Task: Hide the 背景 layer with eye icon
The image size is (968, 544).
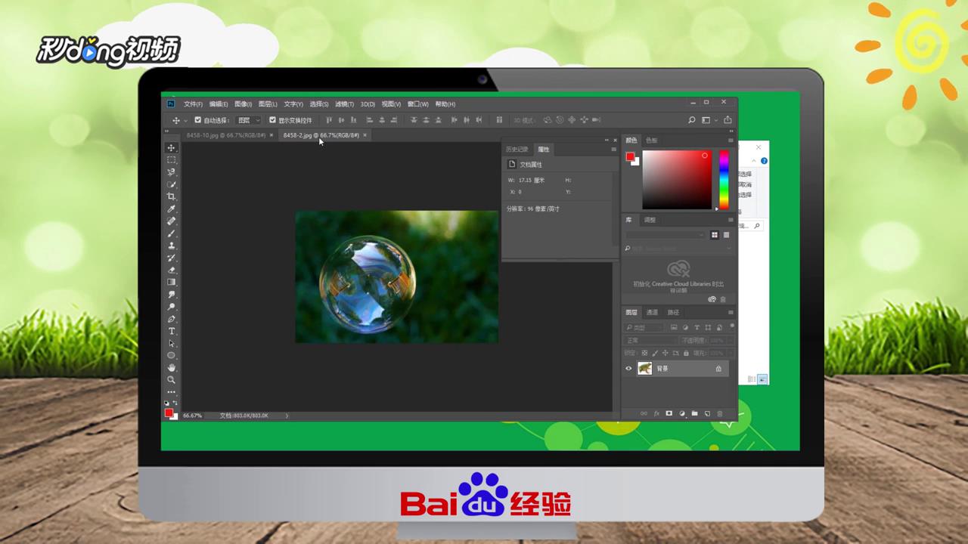Action: tap(628, 369)
